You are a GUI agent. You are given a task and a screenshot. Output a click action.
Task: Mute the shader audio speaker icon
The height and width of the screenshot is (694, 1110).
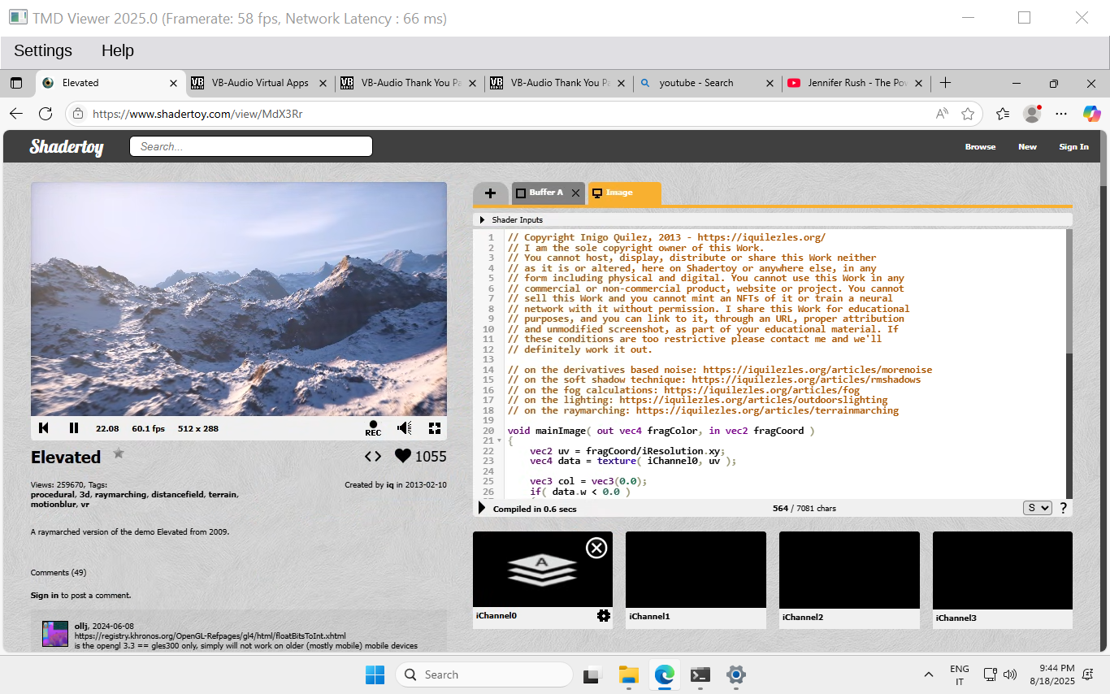pyautogui.click(x=404, y=428)
